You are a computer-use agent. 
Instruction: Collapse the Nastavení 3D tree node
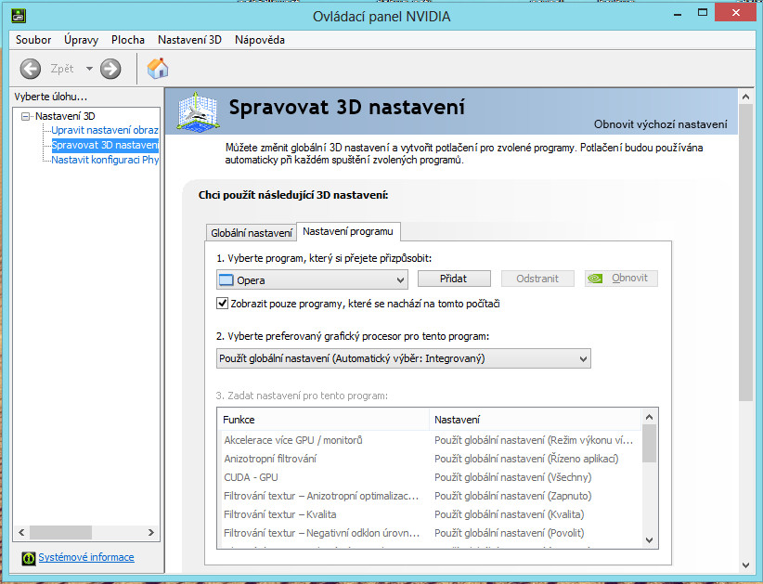pos(25,116)
